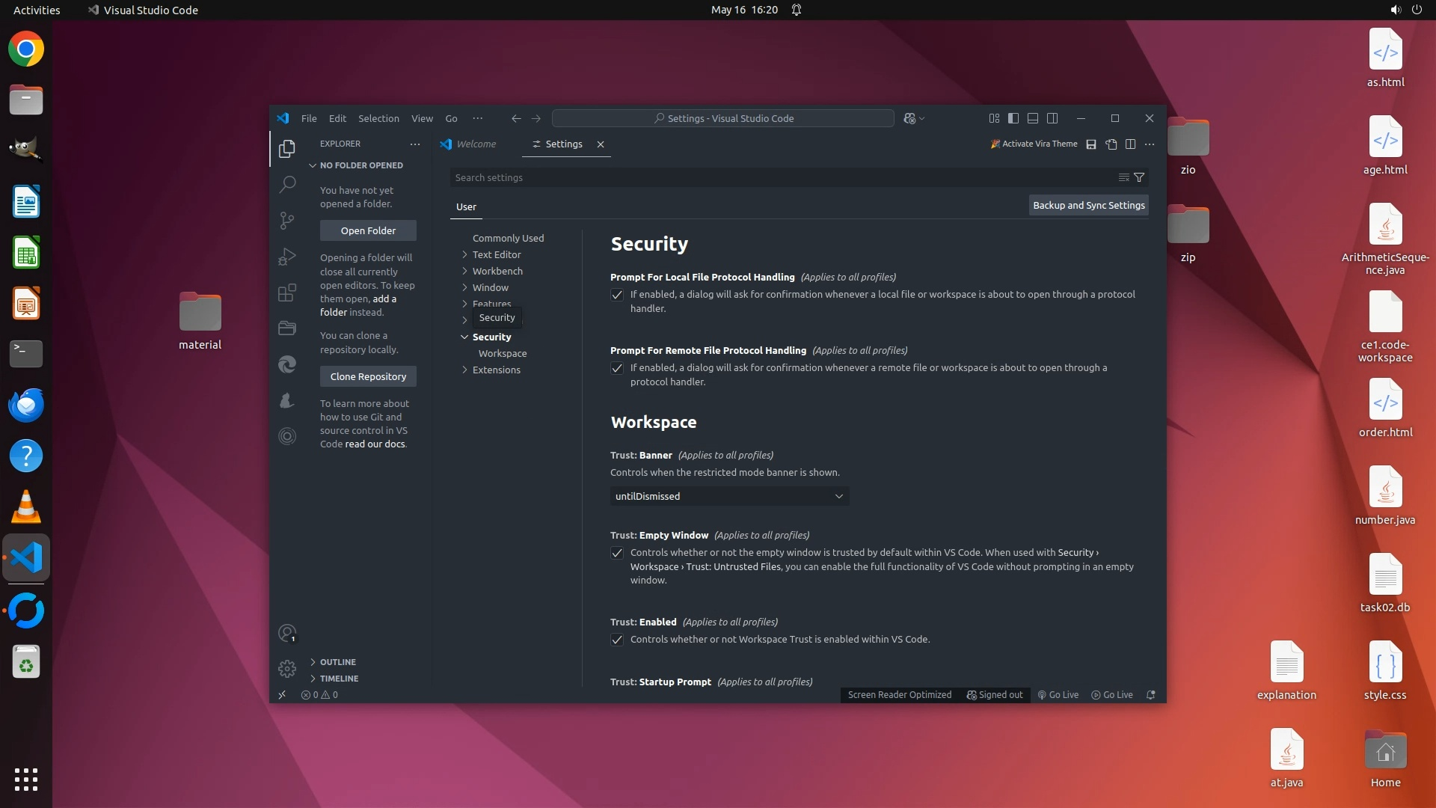This screenshot has height=808, width=1436.
Task: Click Backup and Sync Settings button
Action: coord(1088,205)
